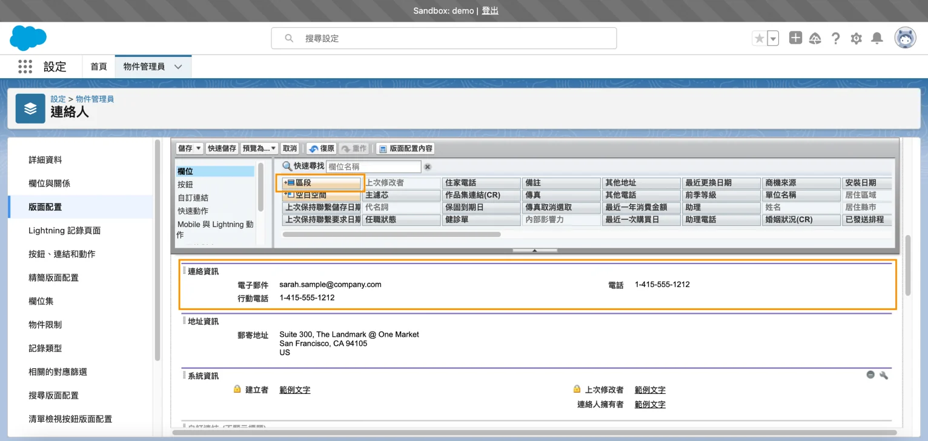Open the App Launcher dot grid
The height and width of the screenshot is (441, 928).
25,67
